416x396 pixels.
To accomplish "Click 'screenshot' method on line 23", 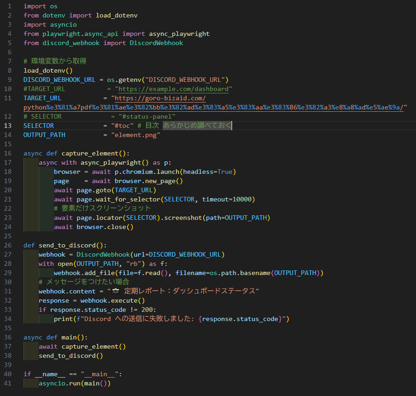I will [x=183, y=218].
